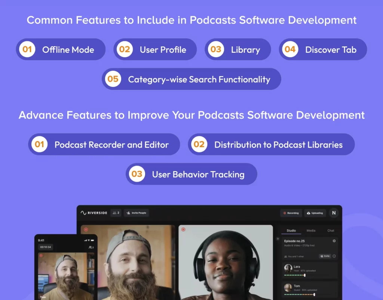This screenshot has height=300, width=383.
Task: Click the 'You and 1 other' text
Action: (296, 257)
